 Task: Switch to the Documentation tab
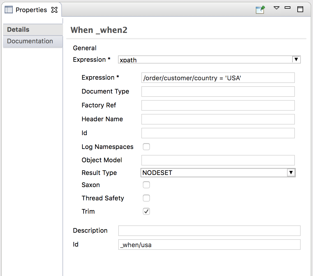pos(30,41)
